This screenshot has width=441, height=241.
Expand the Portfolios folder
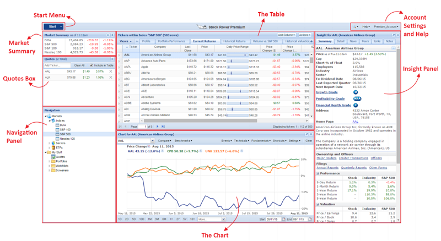50,161
